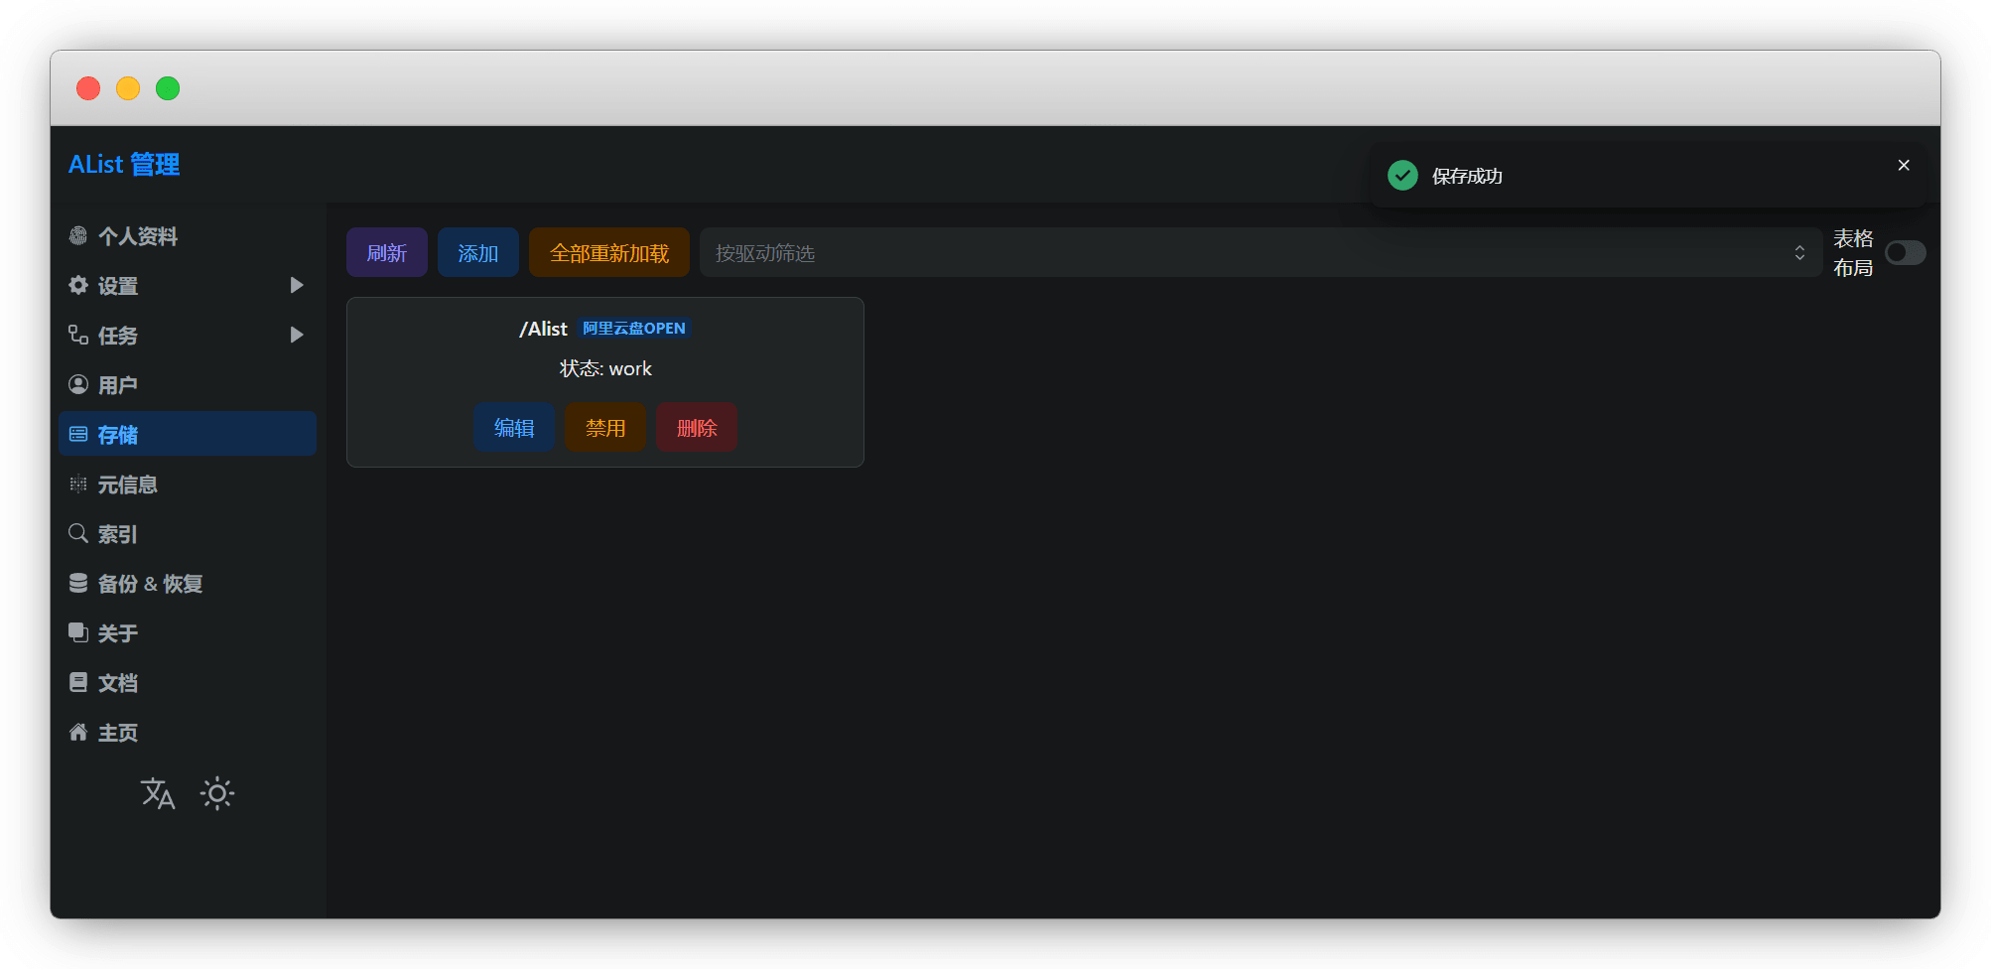The image size is (1991, 969).
Task: Expand the 任务 submenu arrow
Action: pos(296,335)
